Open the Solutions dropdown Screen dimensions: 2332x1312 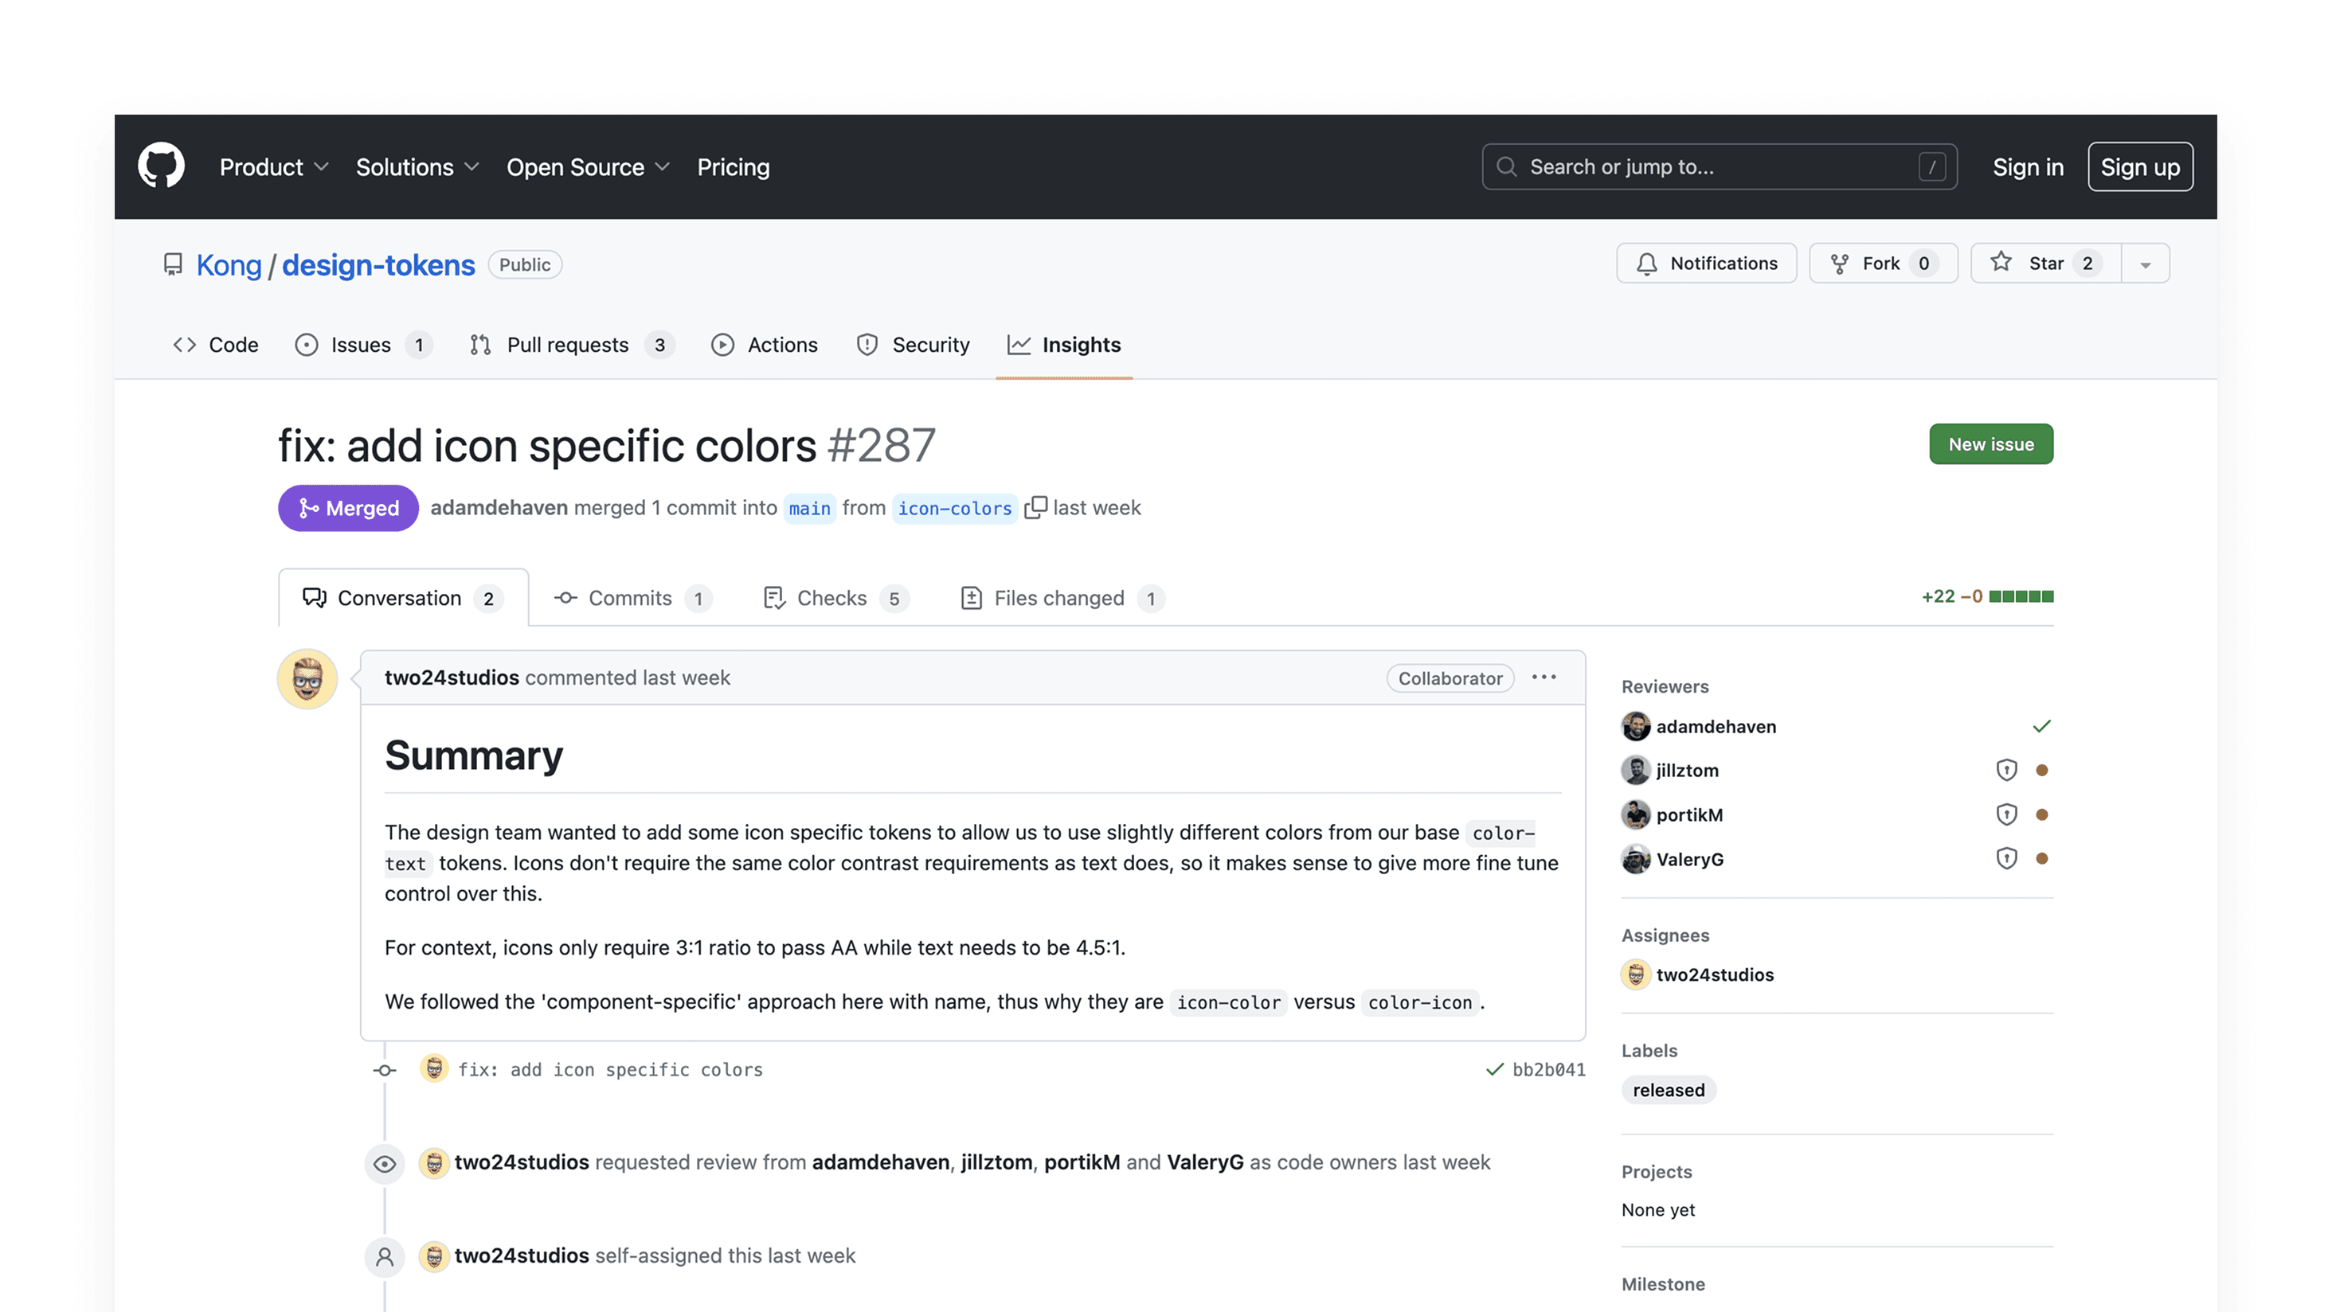[416, 166]
